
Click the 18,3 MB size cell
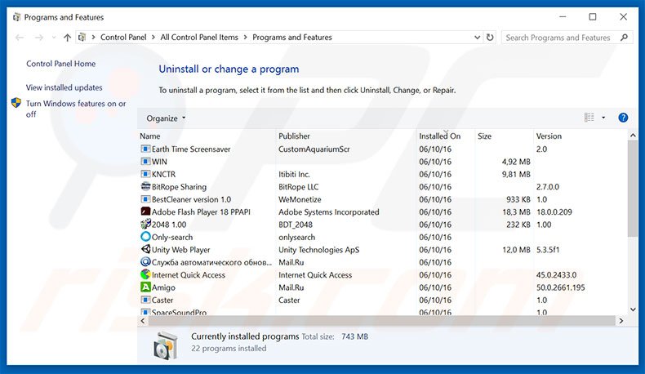(x=516, y=211)
